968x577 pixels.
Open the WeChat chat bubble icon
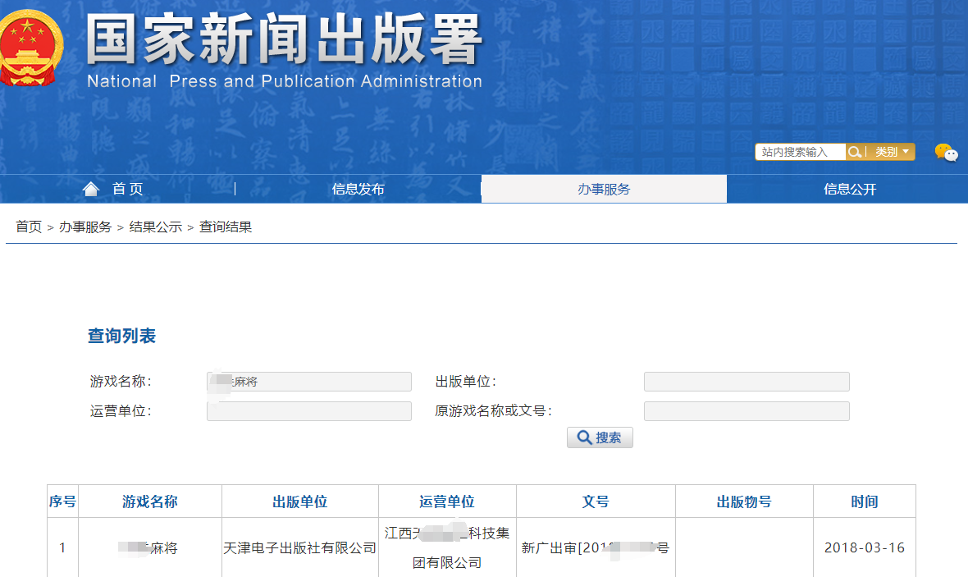(946, 153)
